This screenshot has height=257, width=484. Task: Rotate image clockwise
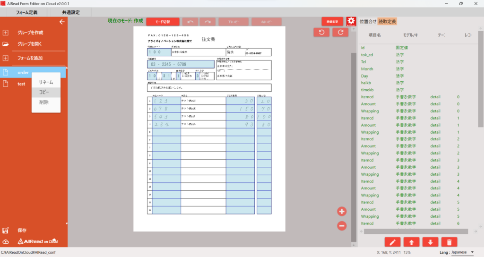pos(340,32)
